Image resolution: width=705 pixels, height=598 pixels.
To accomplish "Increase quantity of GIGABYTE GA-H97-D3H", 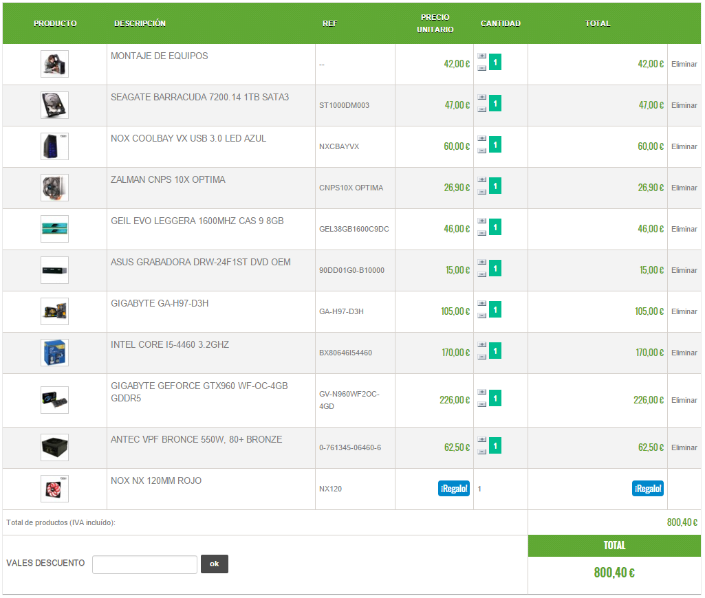I will 482,304.
